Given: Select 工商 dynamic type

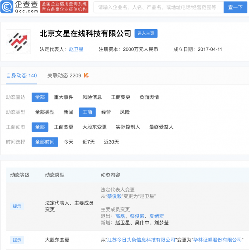Looking at the screenshot, I should pyautogui.click(x=87, y=112).
